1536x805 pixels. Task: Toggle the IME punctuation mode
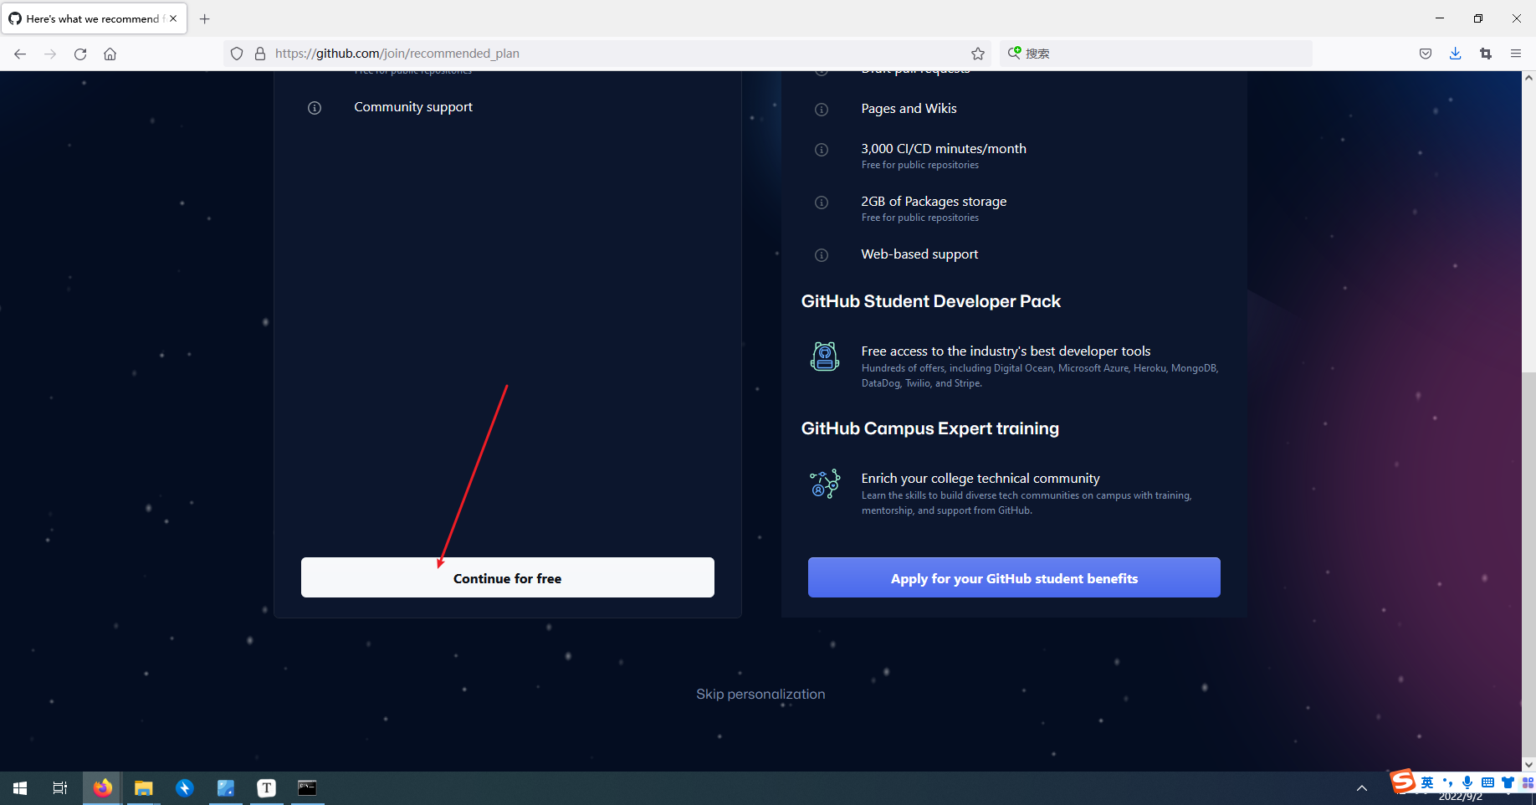pos(1447,782)
